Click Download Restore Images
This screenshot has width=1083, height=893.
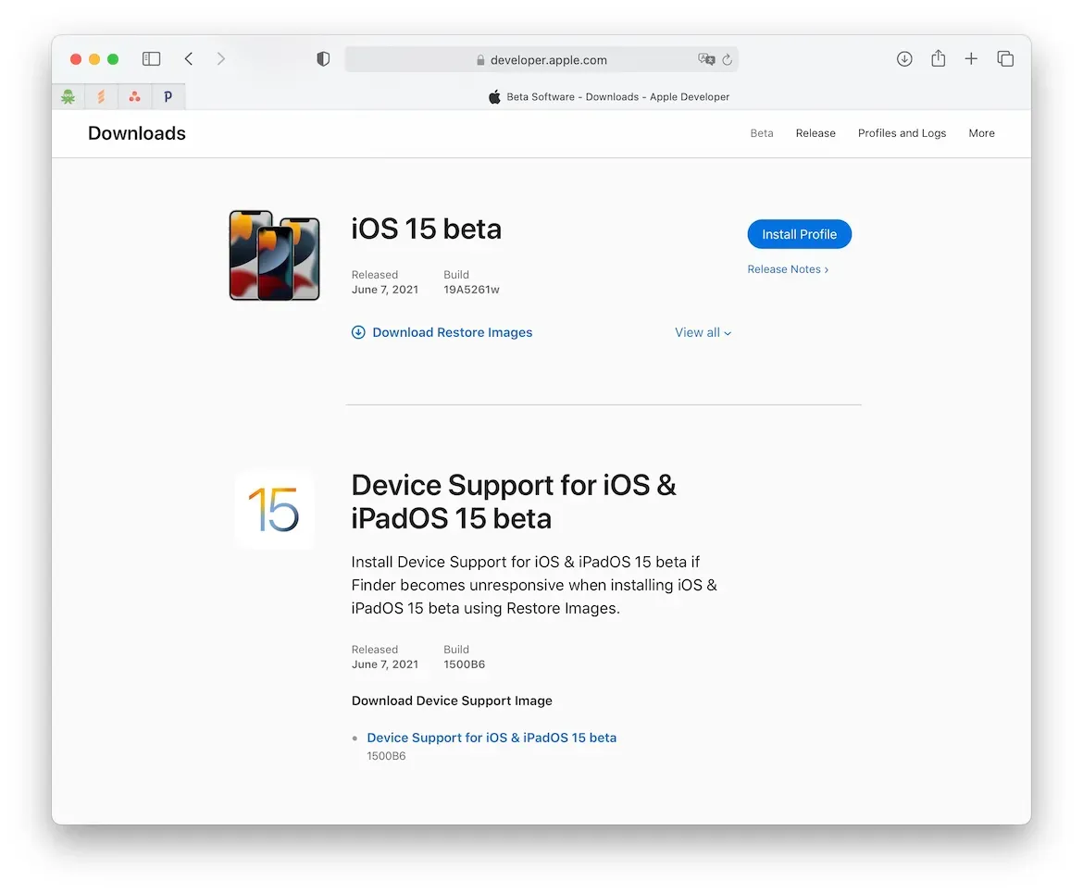[x=453, y=332]
